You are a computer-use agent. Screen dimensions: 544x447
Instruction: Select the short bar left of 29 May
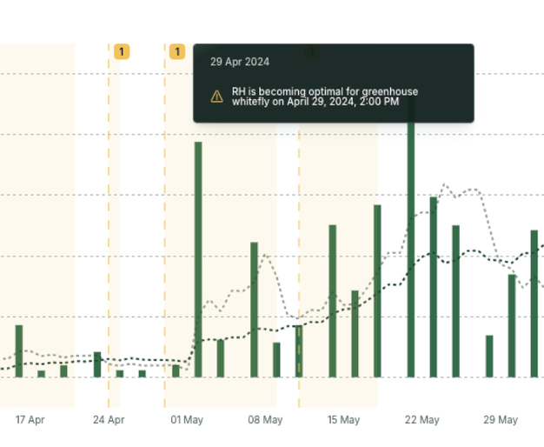click(489, 356)
